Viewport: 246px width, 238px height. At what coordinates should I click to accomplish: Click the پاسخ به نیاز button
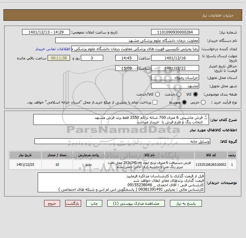[186, 203]
